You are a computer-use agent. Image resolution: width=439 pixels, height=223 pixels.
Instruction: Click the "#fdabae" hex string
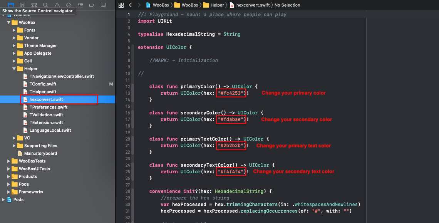pyautogui.click(x=231, y=119)
